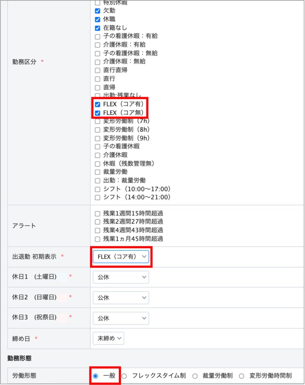Uncheck FLEX（コア有） work category
This screenshot has width=305, height=385.
click(97, 104)
